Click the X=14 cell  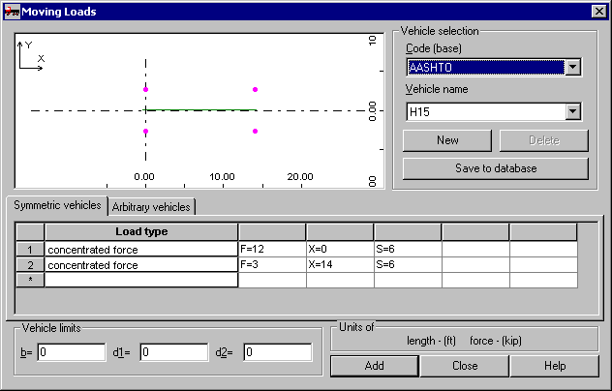(x=340, y=264)
